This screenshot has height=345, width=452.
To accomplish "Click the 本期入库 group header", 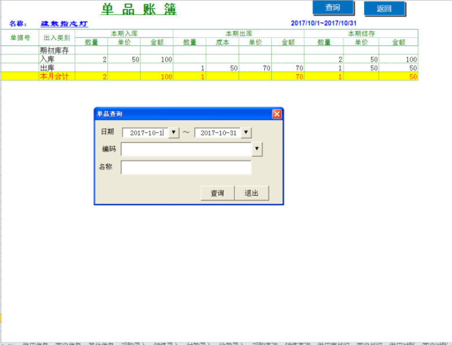I will tap(124, 34).
